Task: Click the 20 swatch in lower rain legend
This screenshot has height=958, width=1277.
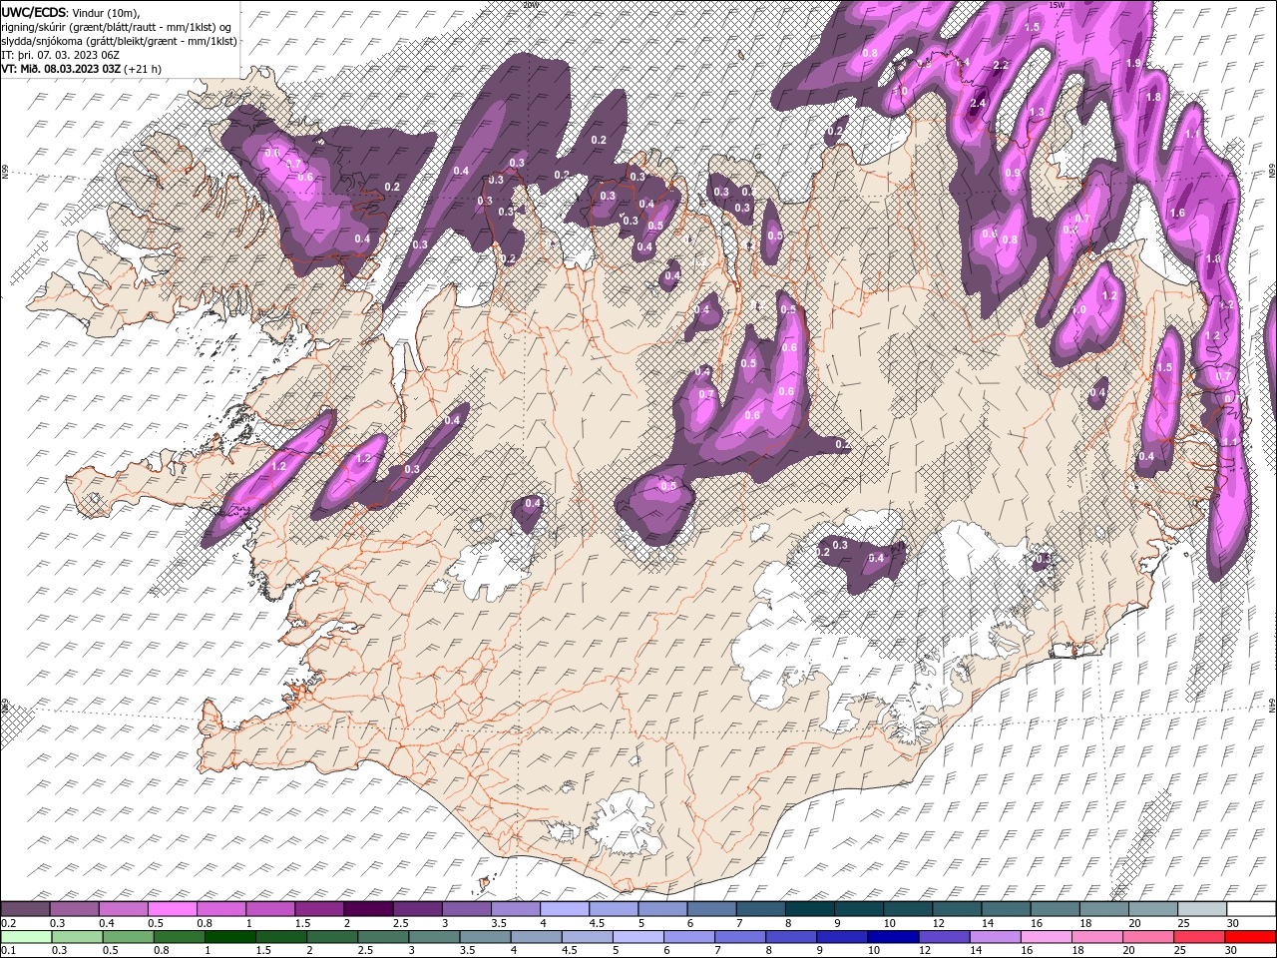Action: tap(1147, 937)
